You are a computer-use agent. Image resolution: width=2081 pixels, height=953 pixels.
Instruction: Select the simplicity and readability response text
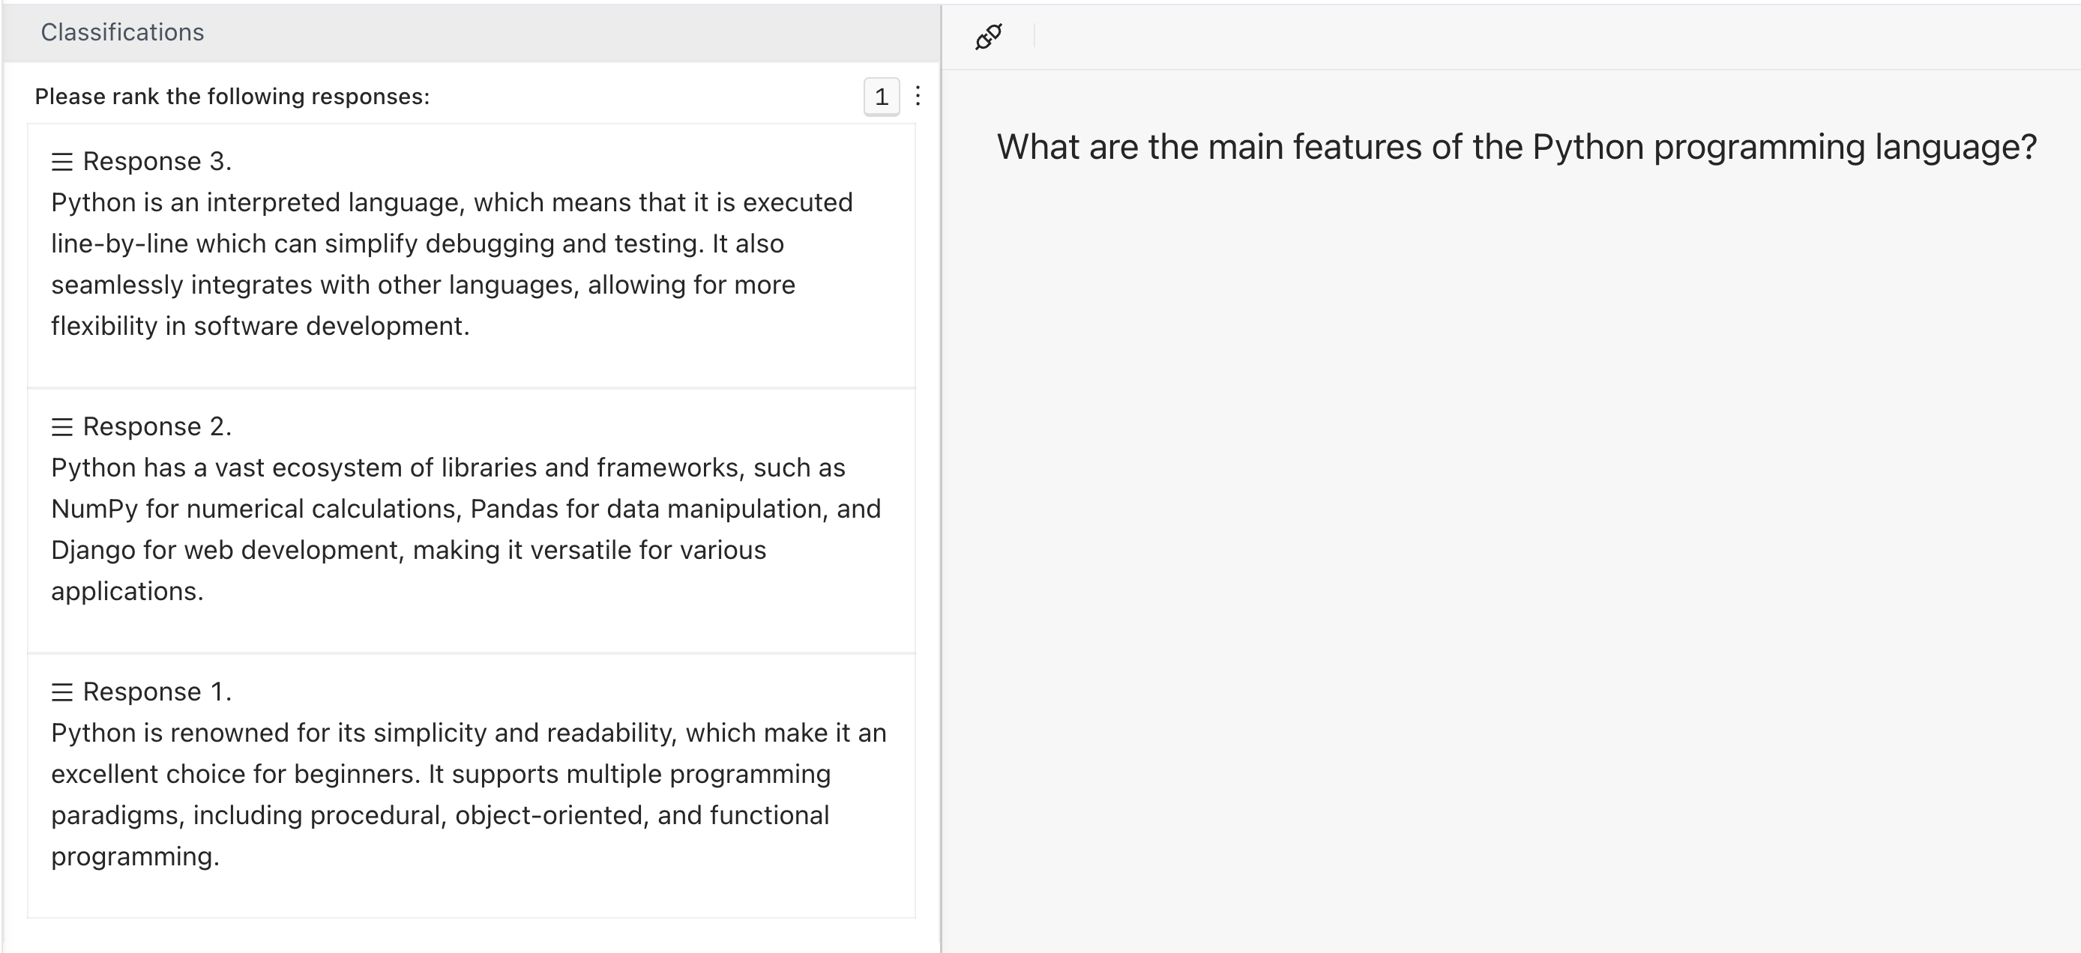[x=469, y=794]
